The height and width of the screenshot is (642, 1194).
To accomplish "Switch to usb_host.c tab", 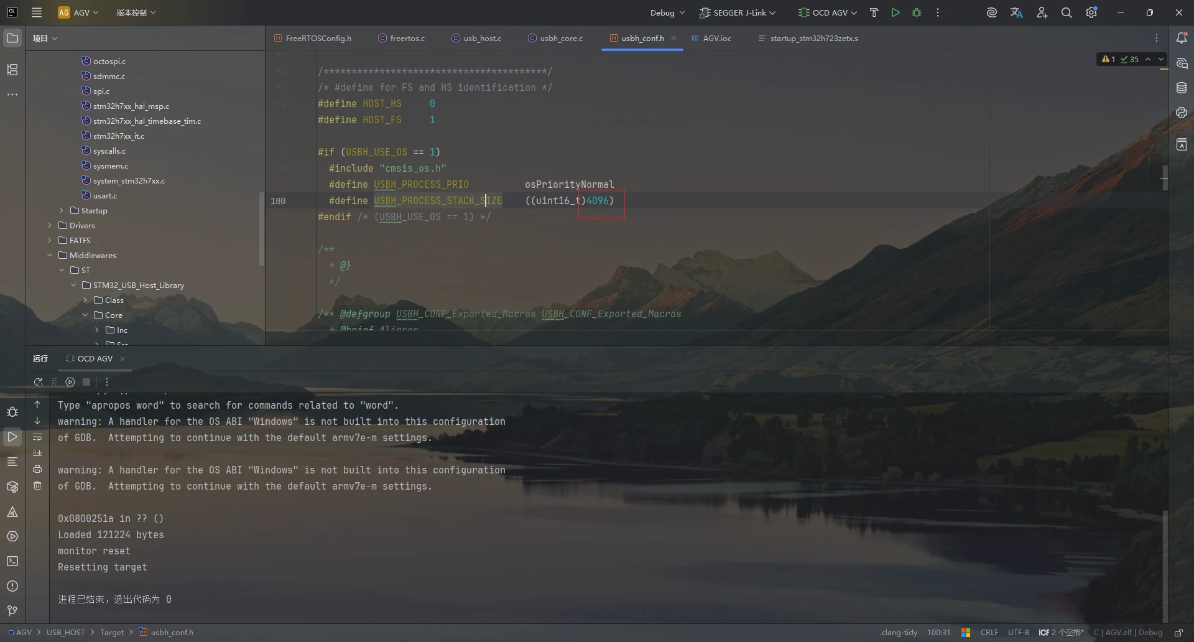I will [x=476, y=39].
